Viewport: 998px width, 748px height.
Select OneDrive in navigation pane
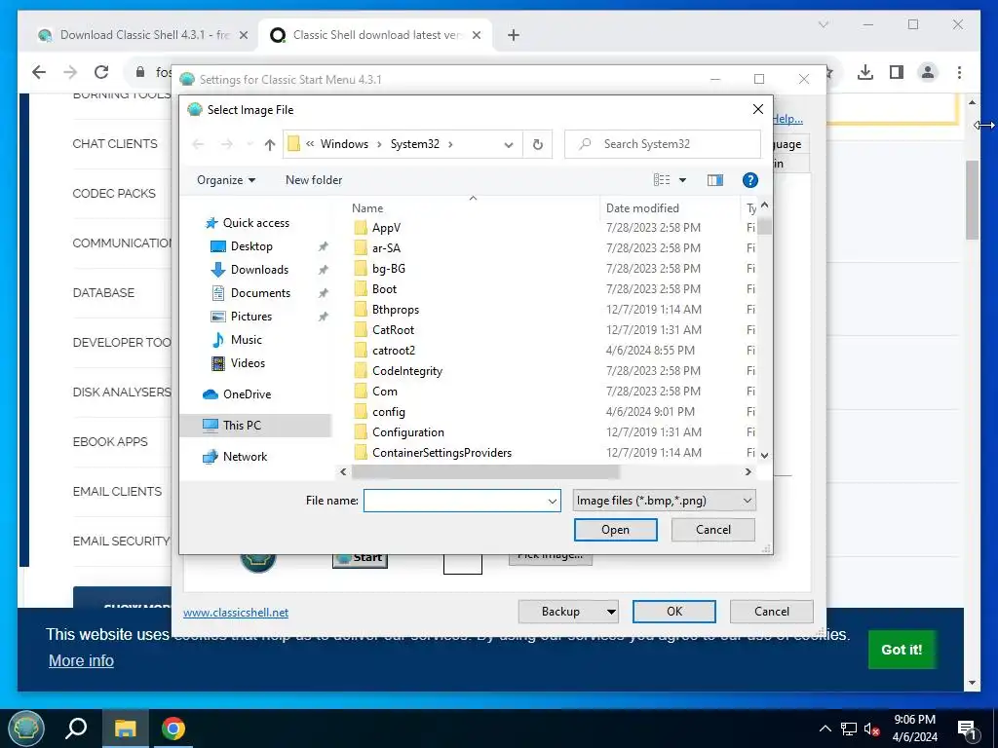tap(247, 394)
